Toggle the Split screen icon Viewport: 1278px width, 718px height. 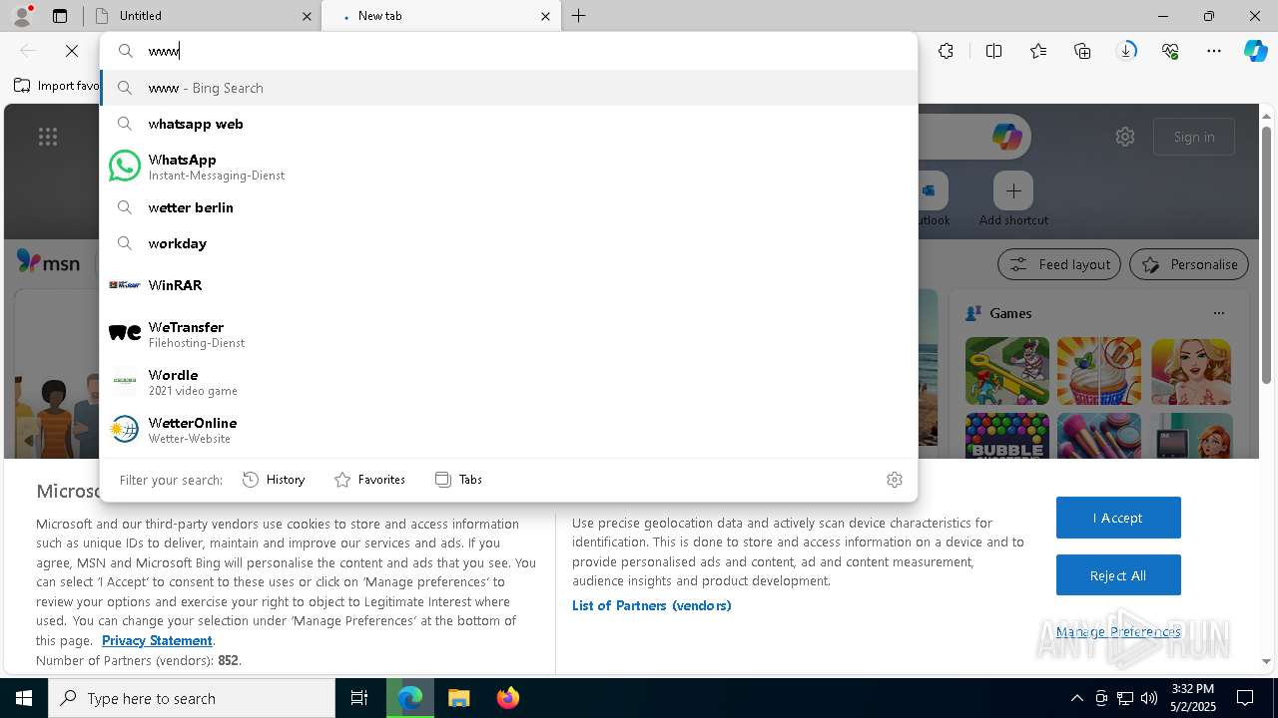(x=993, y=51)
